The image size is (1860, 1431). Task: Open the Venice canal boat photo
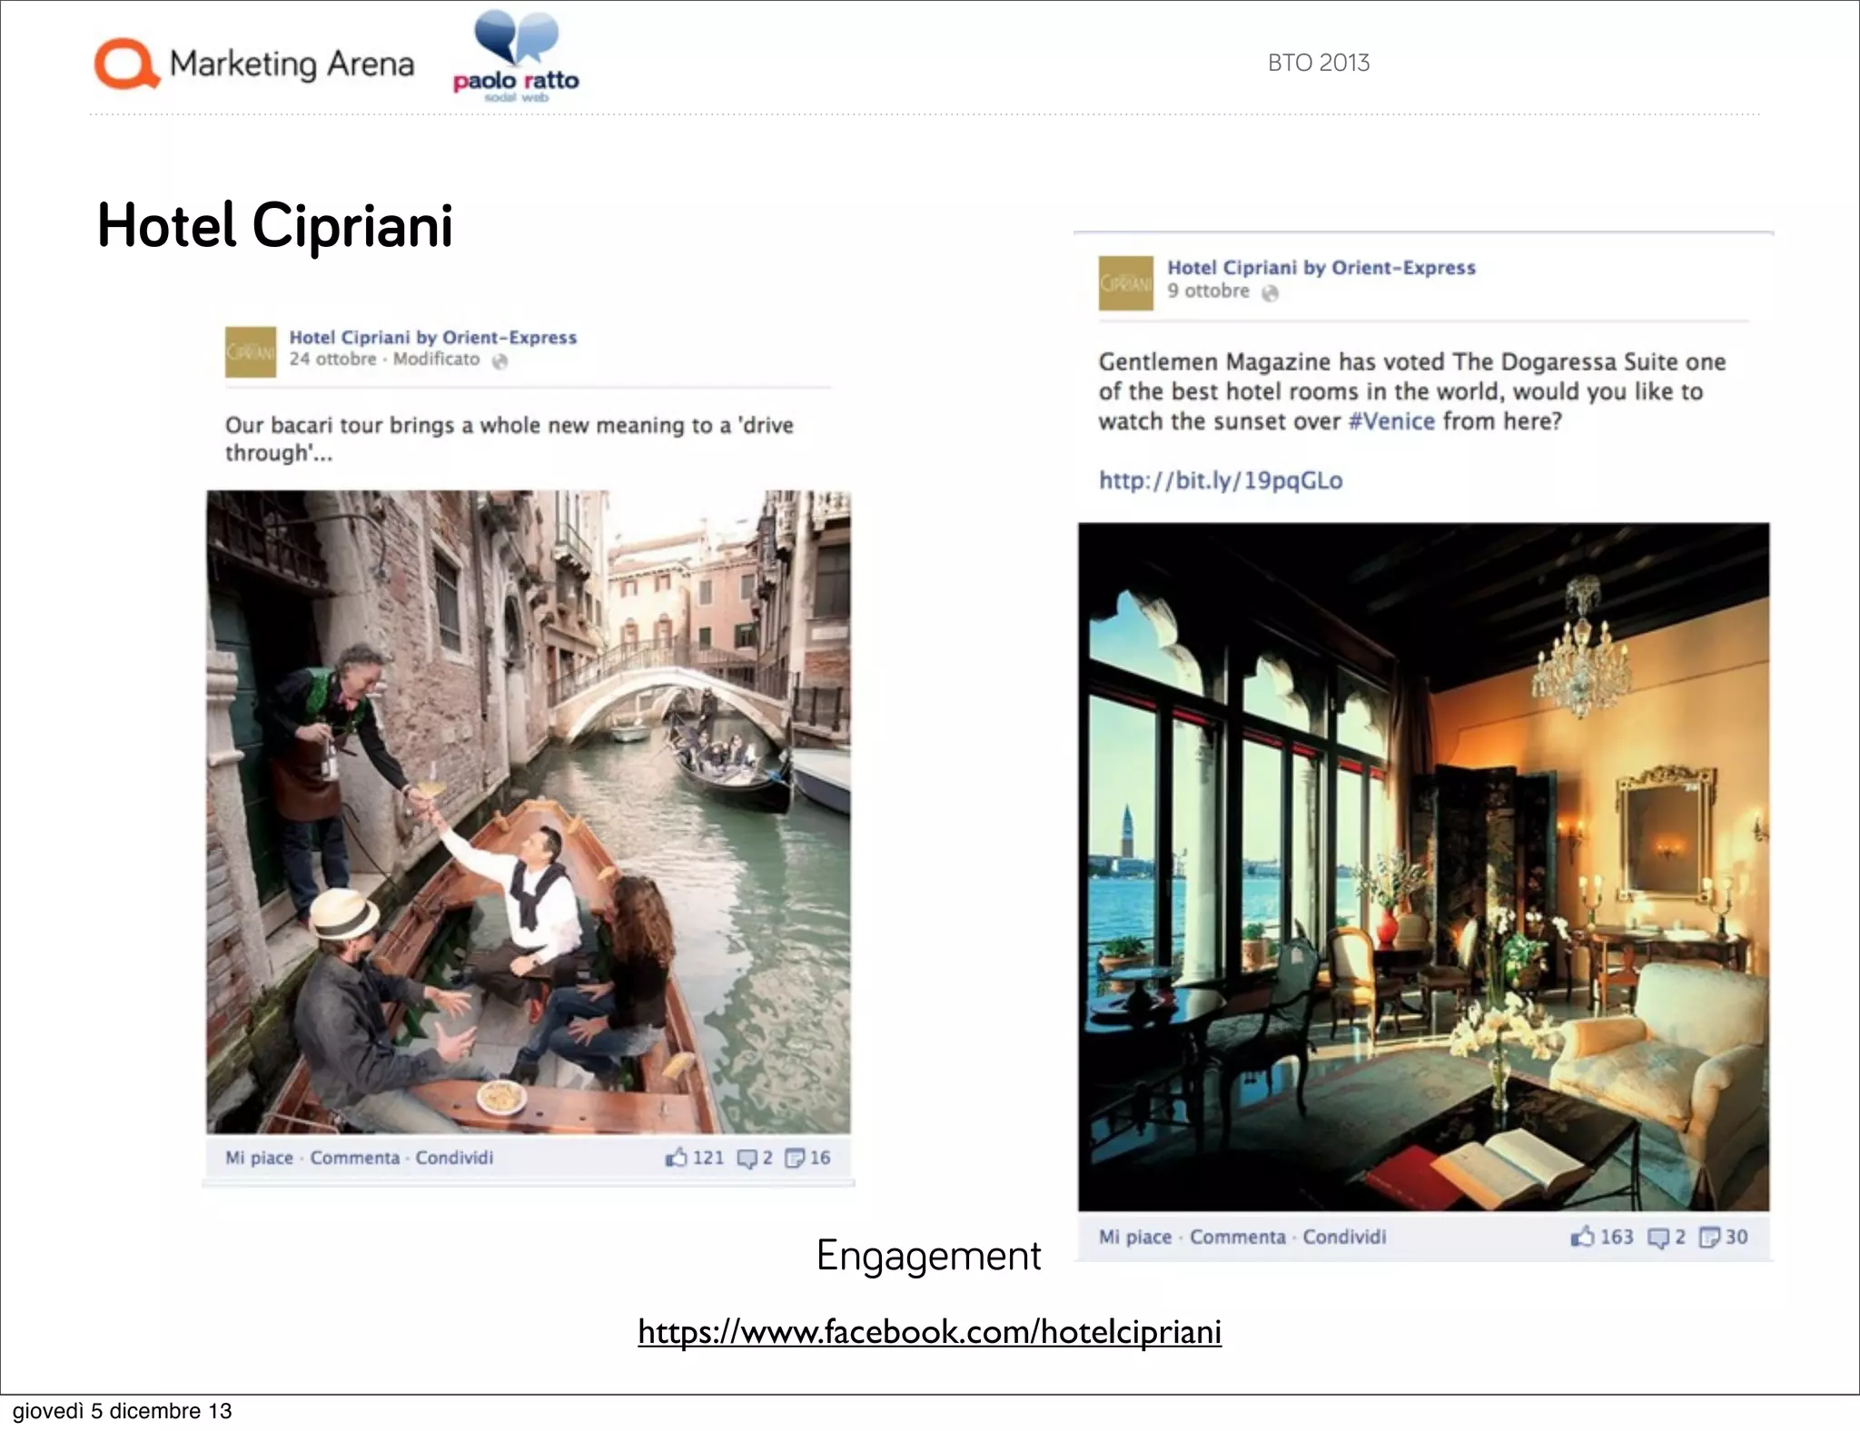pyautogui.click(x=529, y=812)
